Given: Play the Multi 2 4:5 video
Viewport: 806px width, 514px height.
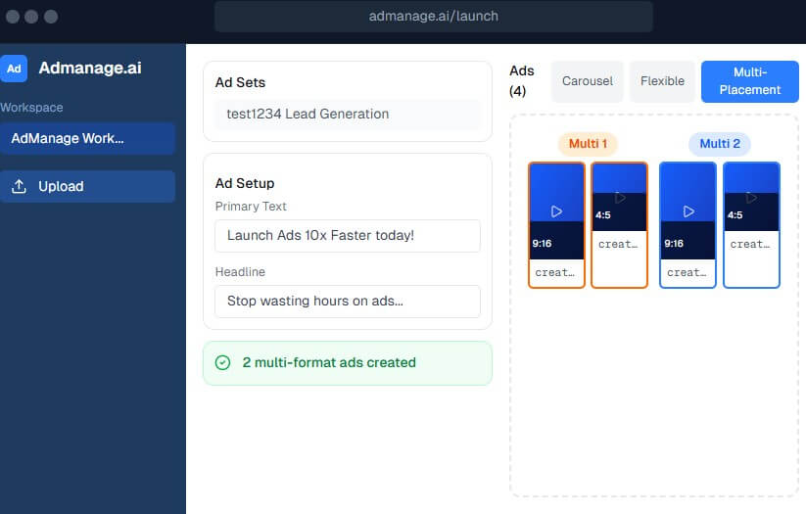Looking at the screenshot, I should [x=751, y=198].
